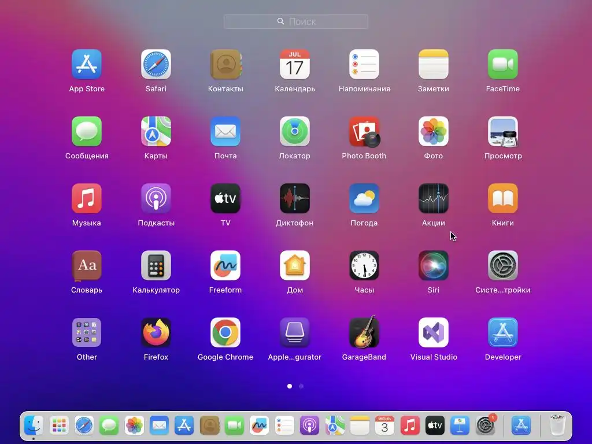Open the Дом home app

pos(294,265)
